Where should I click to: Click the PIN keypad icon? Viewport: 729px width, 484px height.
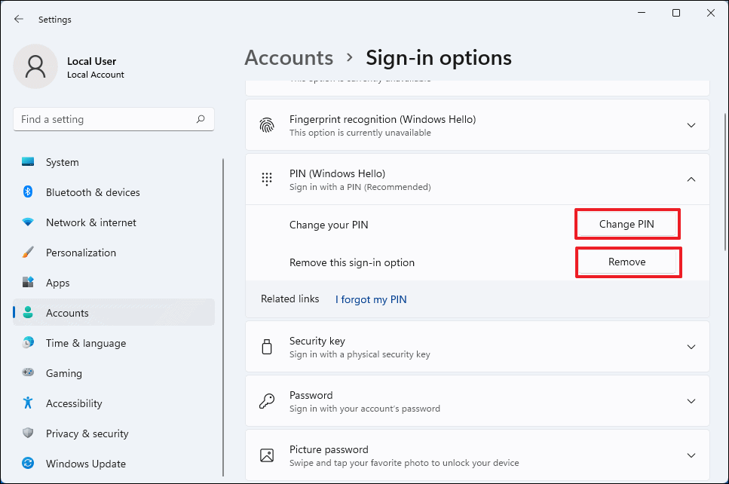pos(267,179)
